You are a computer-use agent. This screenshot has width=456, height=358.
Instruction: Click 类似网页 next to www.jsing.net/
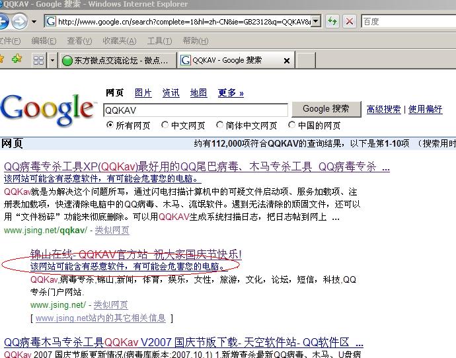pyautogui.click(x=110, y=304)
